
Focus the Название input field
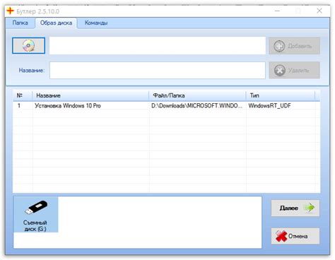(x=158, y=70)
